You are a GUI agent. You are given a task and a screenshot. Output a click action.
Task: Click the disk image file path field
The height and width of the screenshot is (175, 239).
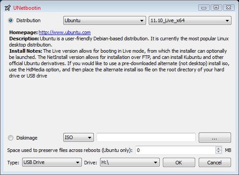[x=146, y=137]
